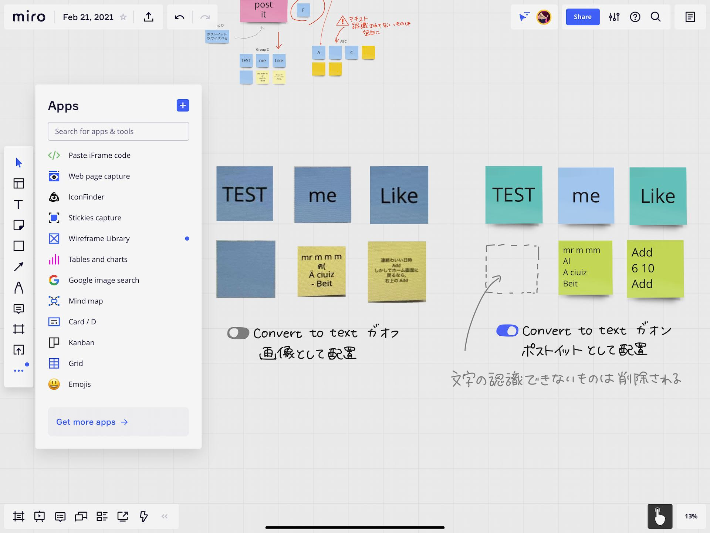Select the Sticky note tool

[x=18, y=225]
